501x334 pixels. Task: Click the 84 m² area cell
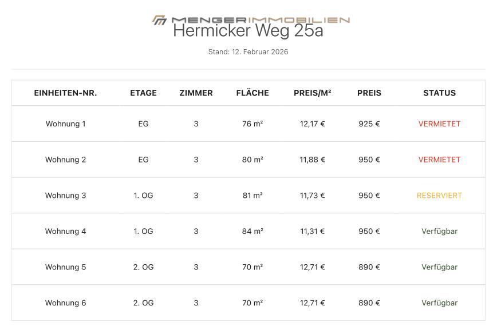pyautogui.click(x=253, y=231)
